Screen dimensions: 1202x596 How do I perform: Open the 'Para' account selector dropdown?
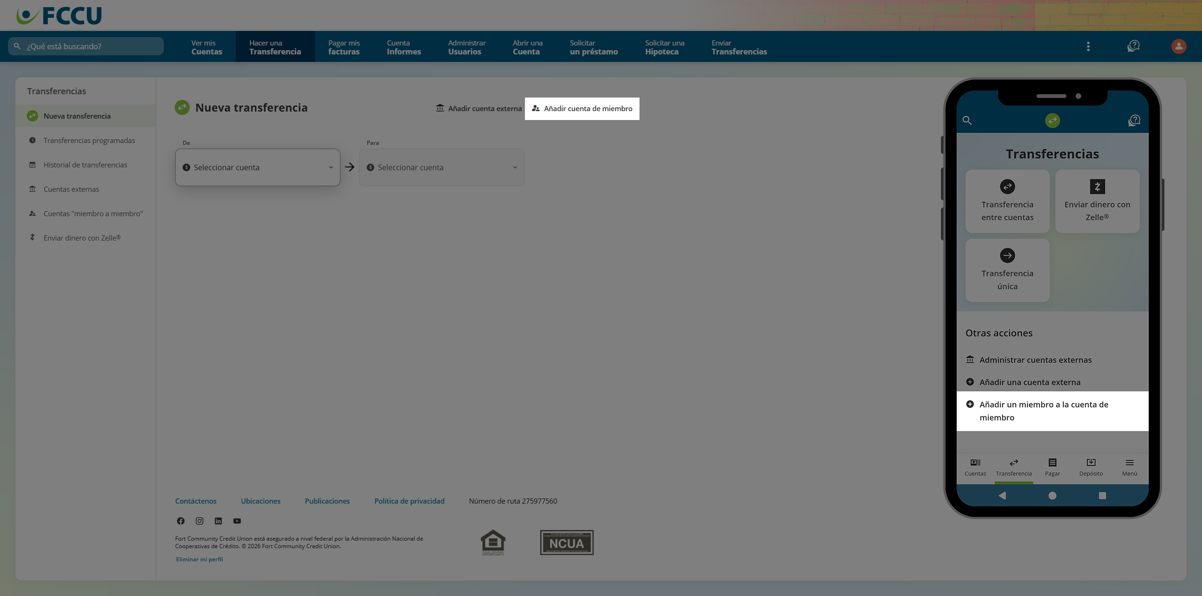point(442,167)
